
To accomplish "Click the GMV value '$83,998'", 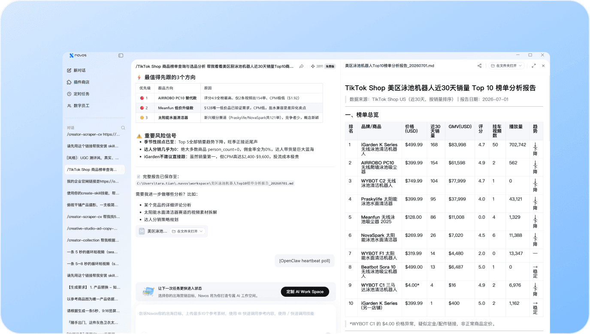I will pyautogui.click(x=457, y=145).
